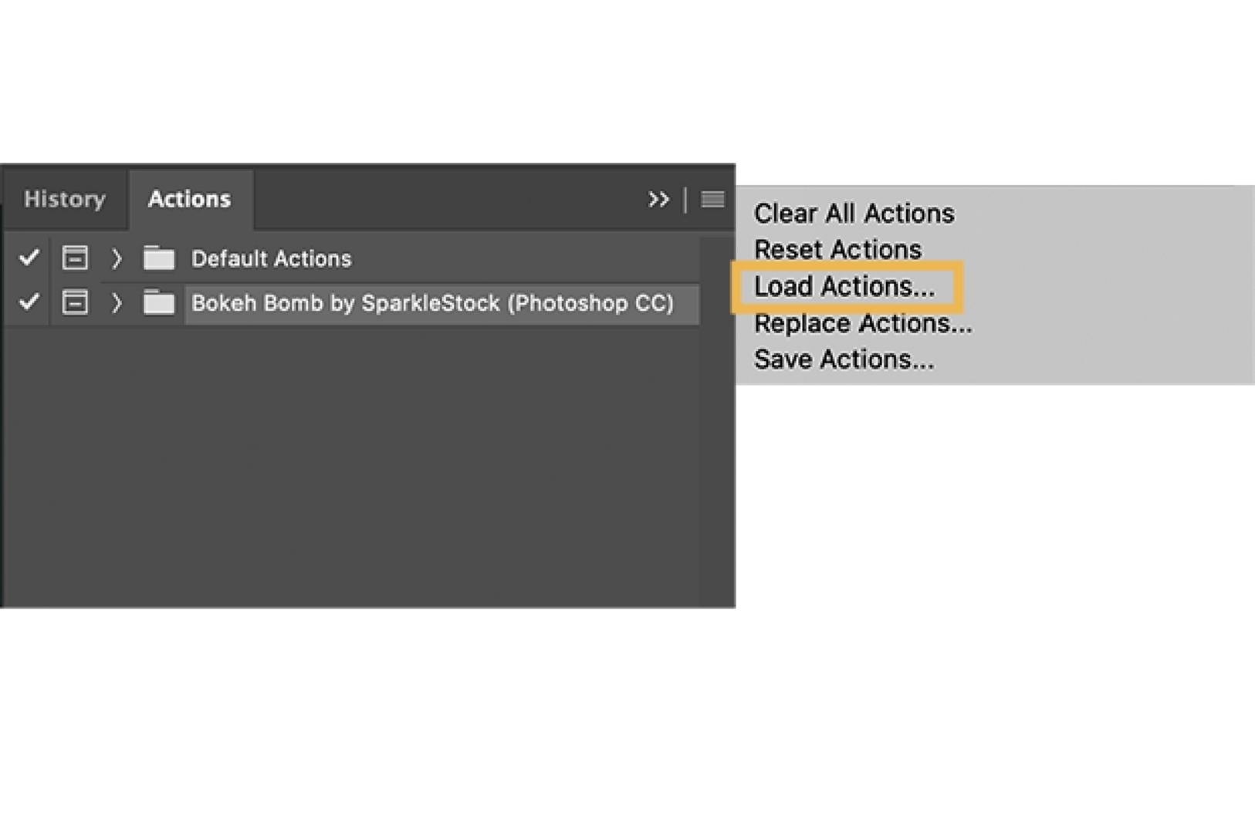Switch to the History tab
This screenshot has width=1255, height=833.
point(64,199)
